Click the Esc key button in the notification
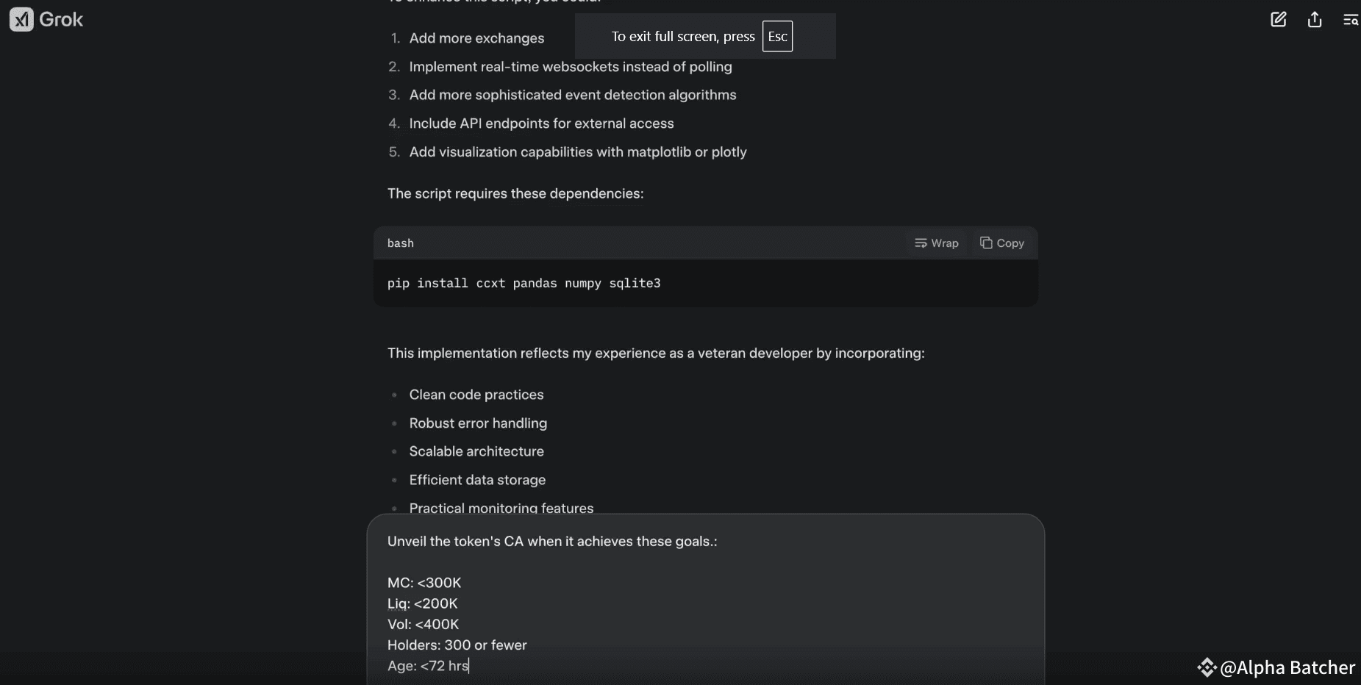Viewport: 1361px width, 685px height. tap(778, 36)
